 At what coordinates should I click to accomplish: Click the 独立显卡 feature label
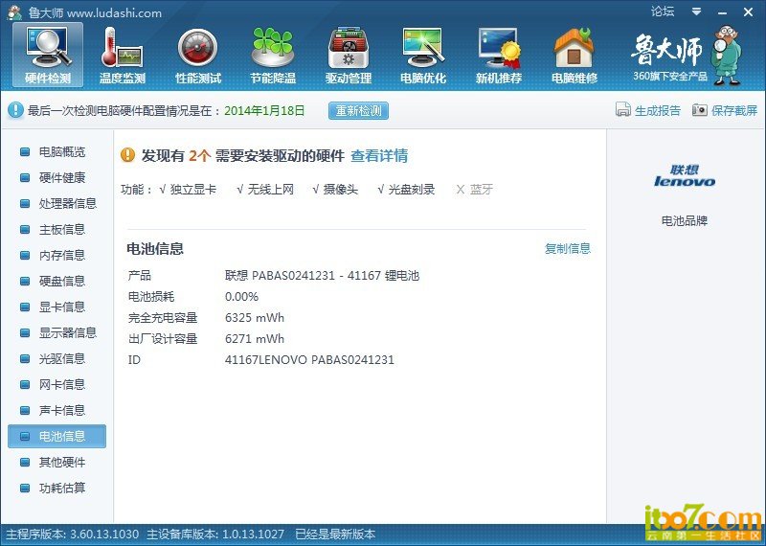click(193, 189)
